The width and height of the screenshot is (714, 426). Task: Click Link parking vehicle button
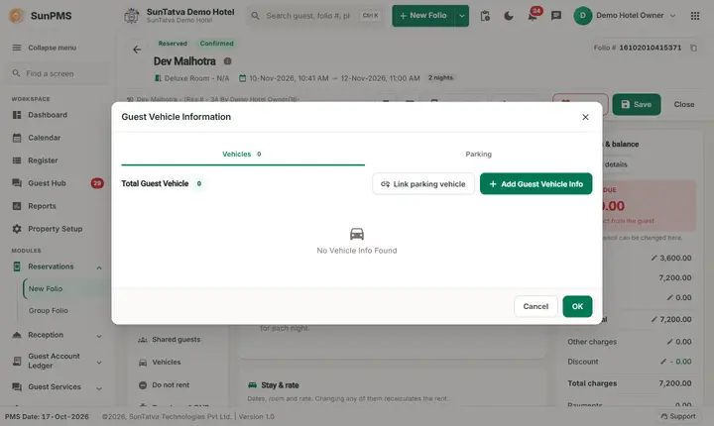coord(423,184)
